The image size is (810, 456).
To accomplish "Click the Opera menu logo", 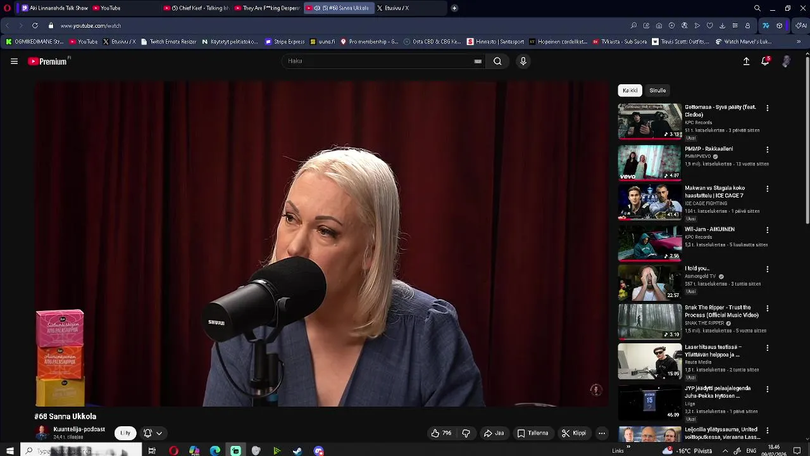I will coord(8,8).
